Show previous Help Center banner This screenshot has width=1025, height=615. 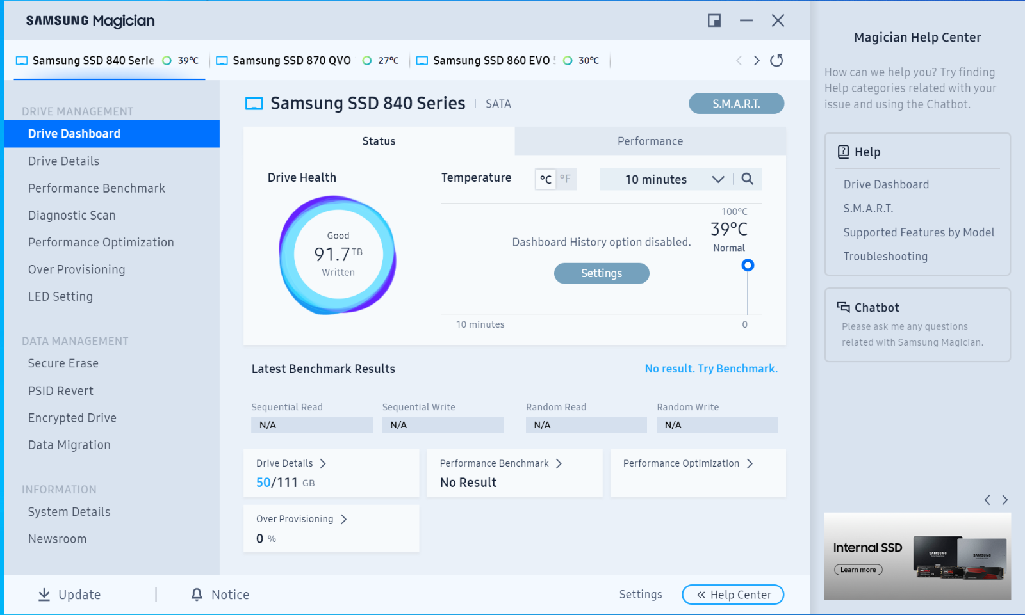tap(987, 500)
